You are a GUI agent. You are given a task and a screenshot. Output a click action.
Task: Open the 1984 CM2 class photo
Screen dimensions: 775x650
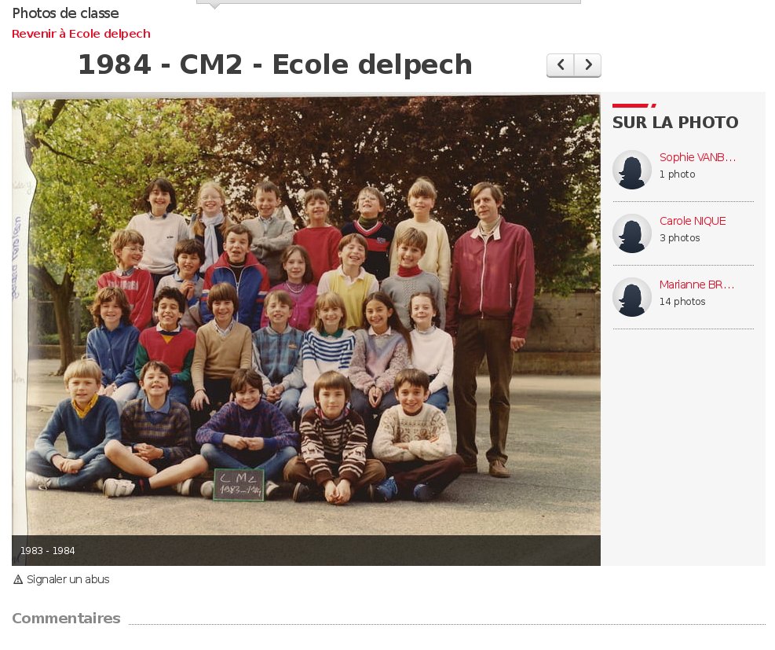coord(306,314)
